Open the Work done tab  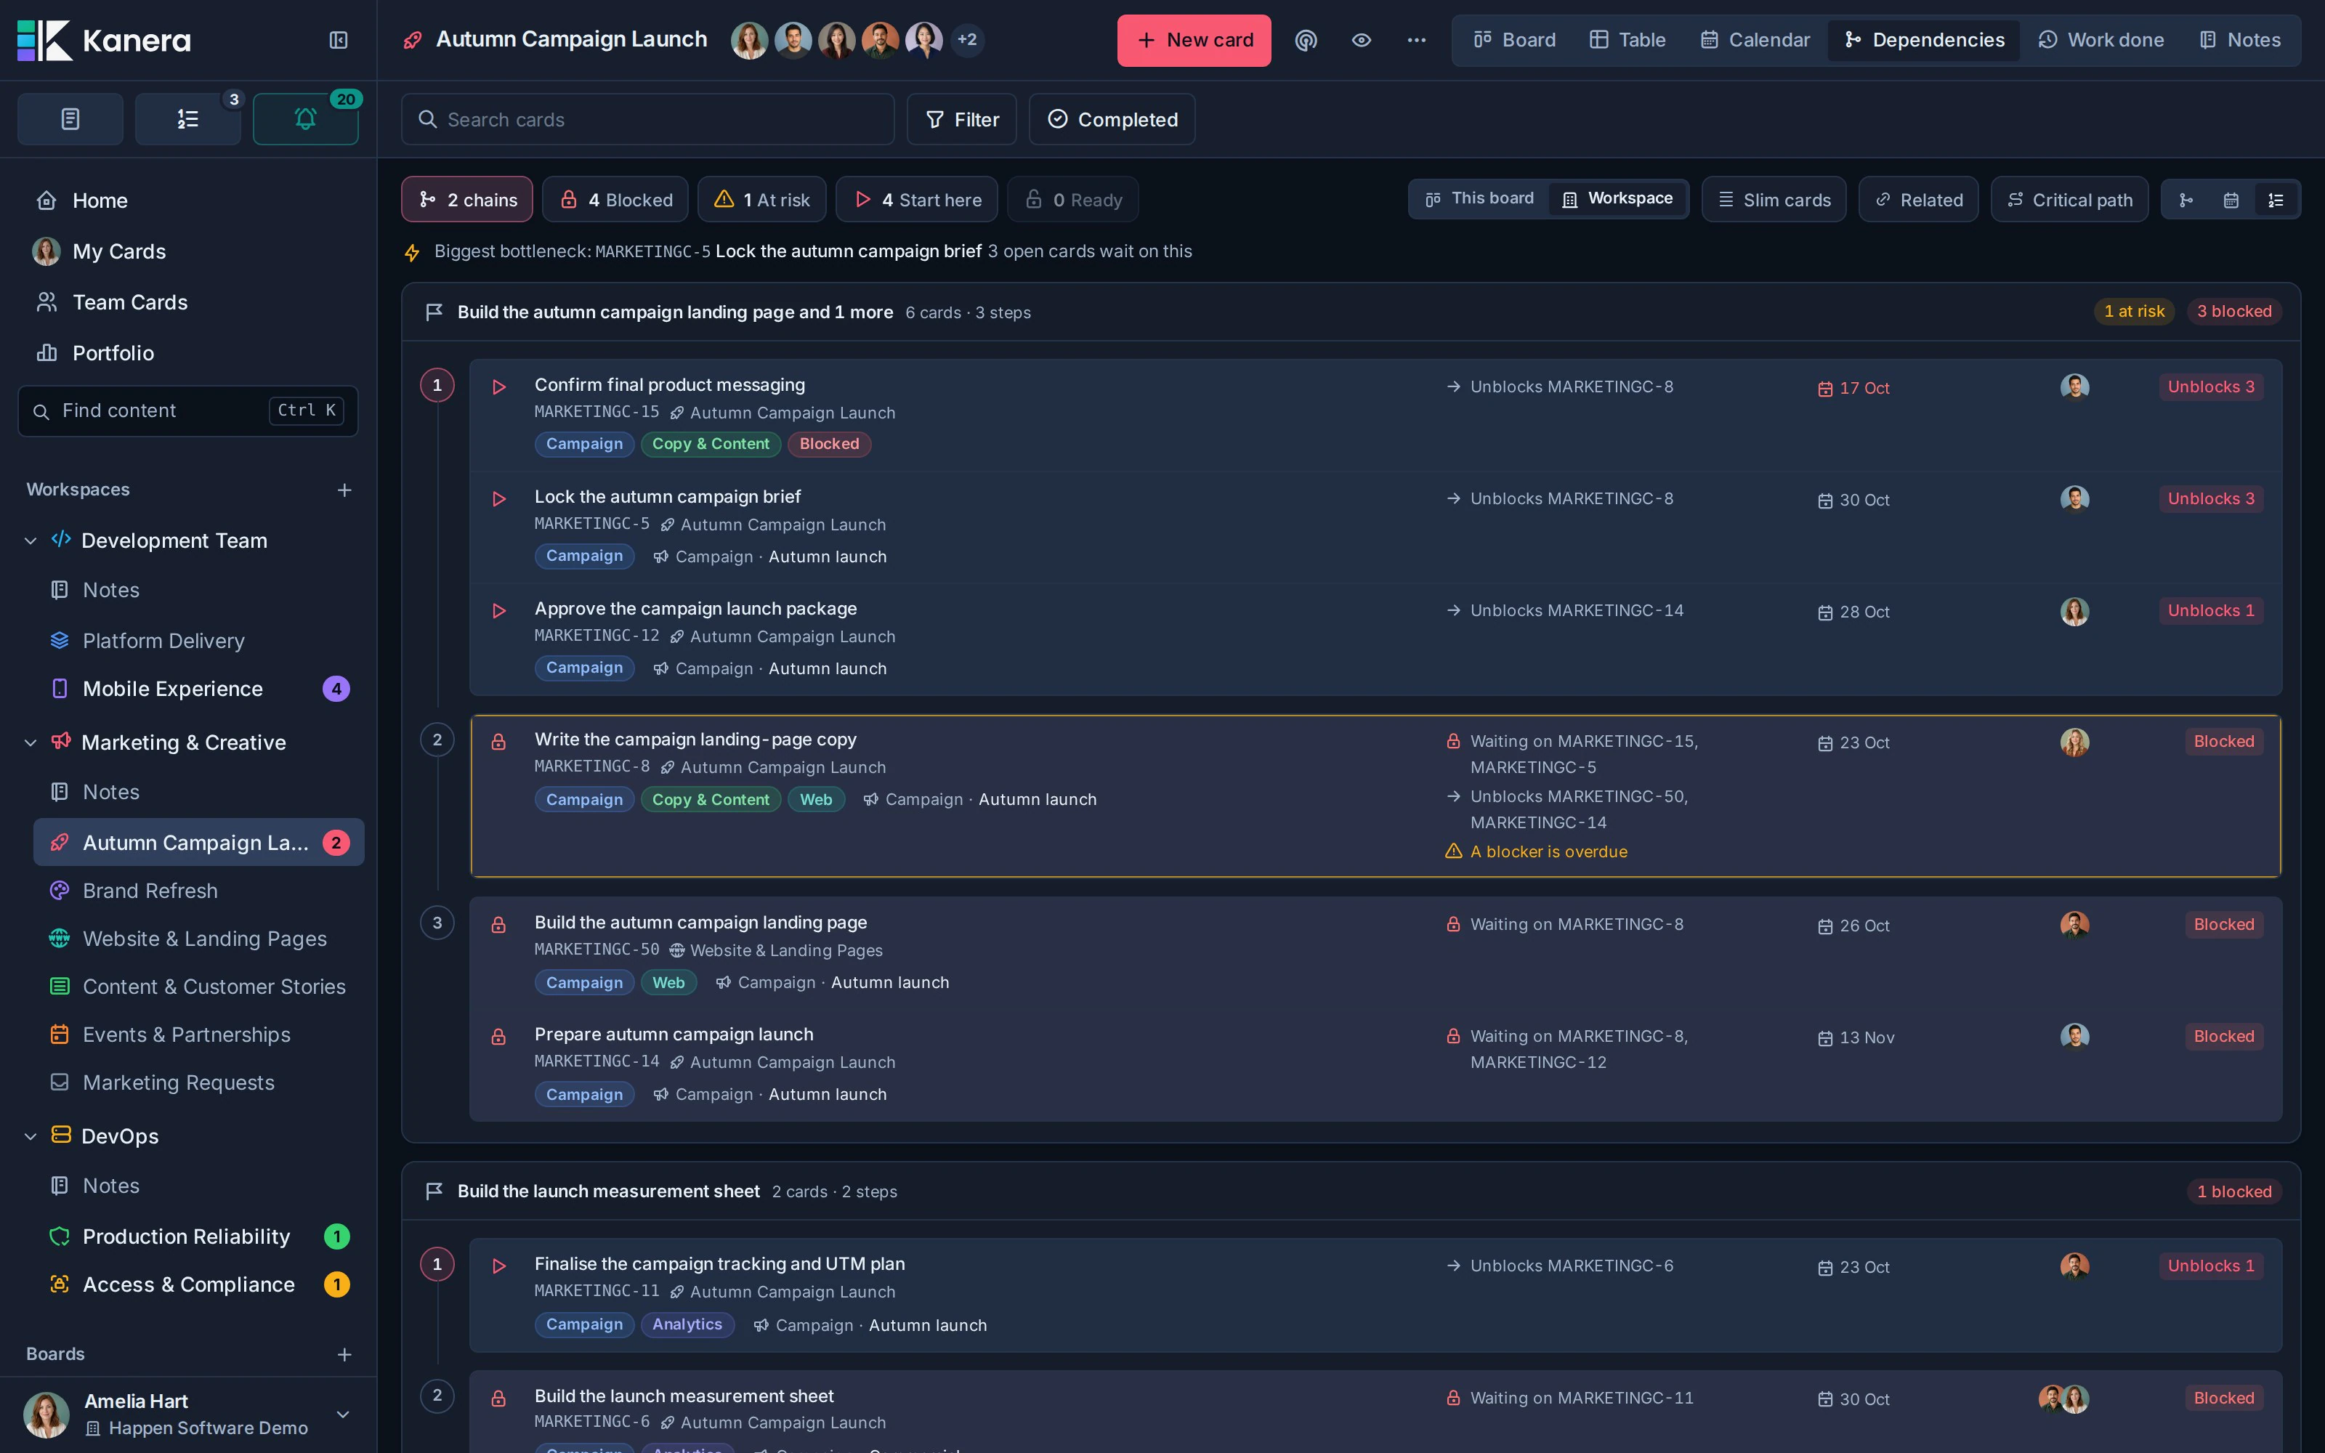[x=2101, y=39]
